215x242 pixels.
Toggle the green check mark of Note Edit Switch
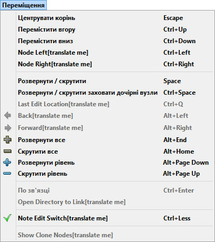point(7,218)
